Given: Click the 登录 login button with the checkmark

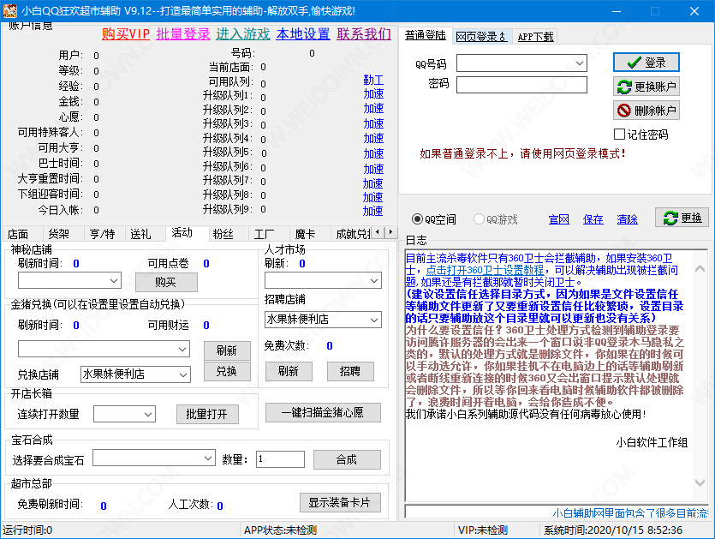Looking at the screenshot, I should coord(646,63).
